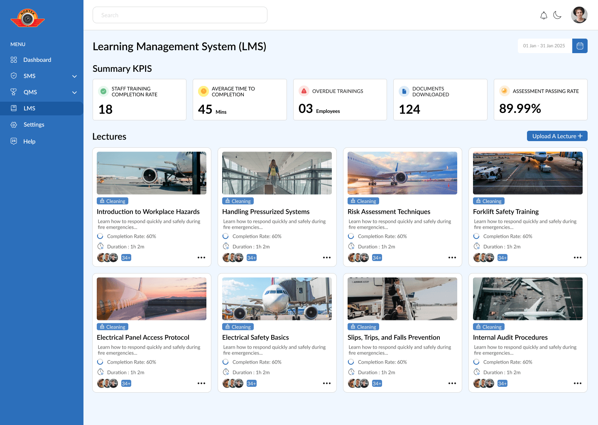Click the 89.99% assessment passing value
The image size is (598, 425).
pos(520,108)
